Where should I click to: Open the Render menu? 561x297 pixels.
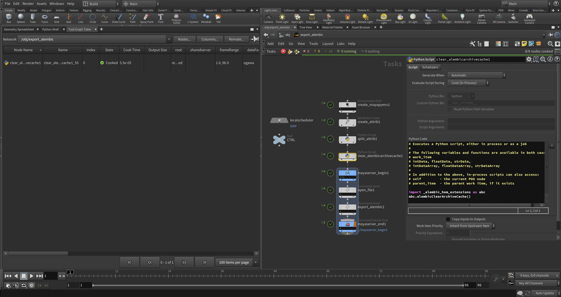coord(28,4)
